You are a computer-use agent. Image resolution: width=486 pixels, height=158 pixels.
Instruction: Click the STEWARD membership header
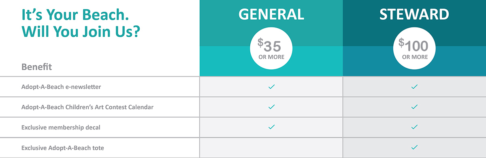coord(414,15)
